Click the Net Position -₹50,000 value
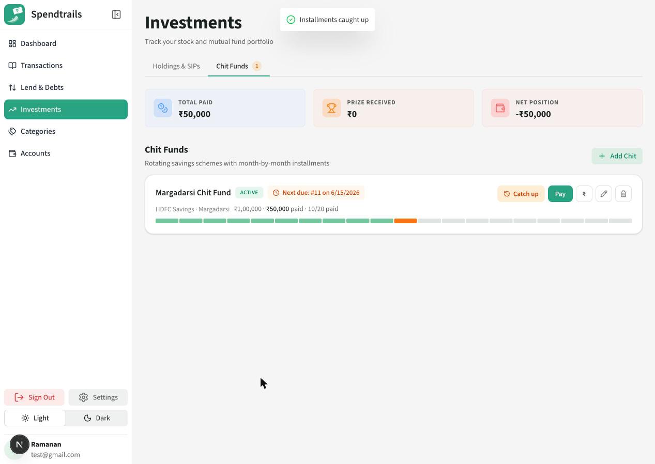The height and width of the screenshot is (464, 655). [533, 114]
